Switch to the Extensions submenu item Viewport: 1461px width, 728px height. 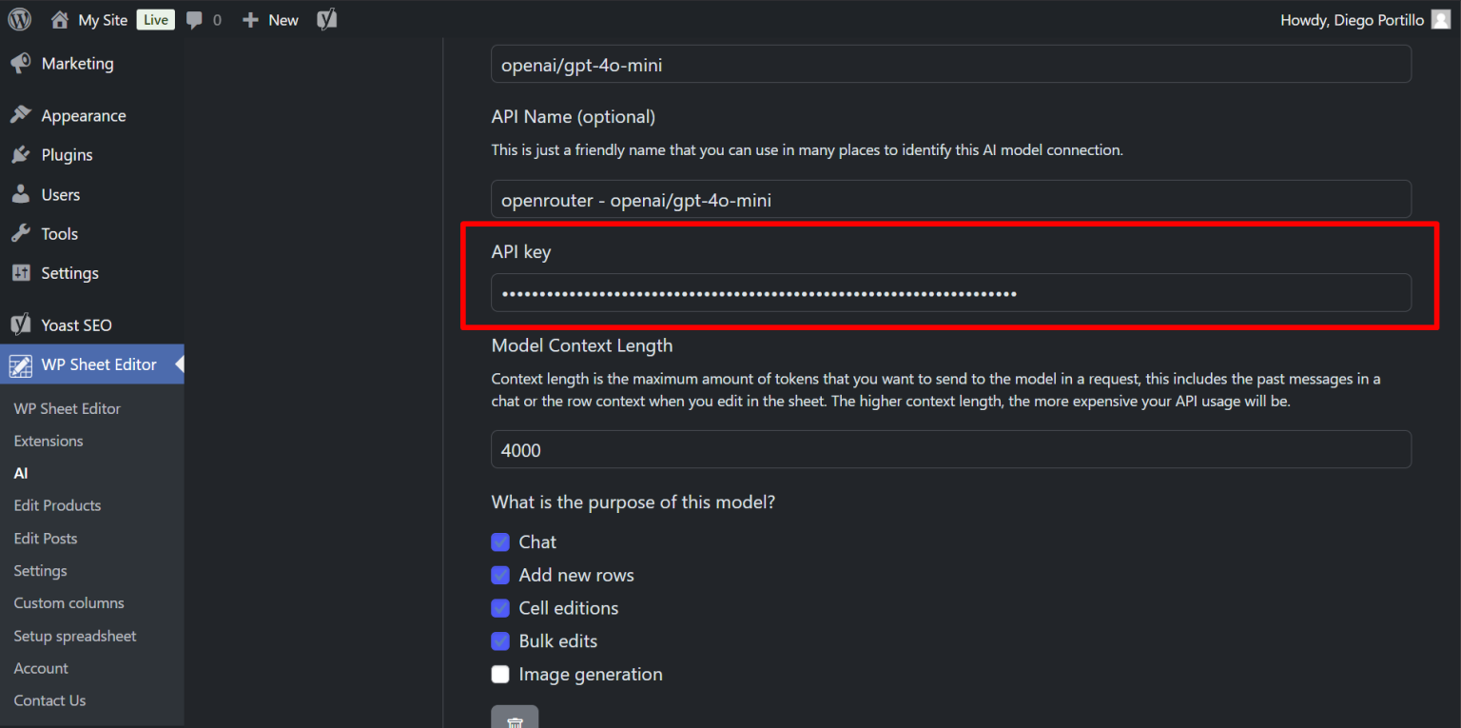coord(49,441)
